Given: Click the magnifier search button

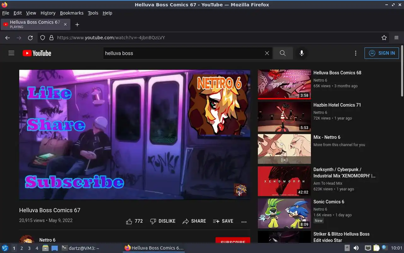Looking at the screenshot, I should (x=283, y=53).
